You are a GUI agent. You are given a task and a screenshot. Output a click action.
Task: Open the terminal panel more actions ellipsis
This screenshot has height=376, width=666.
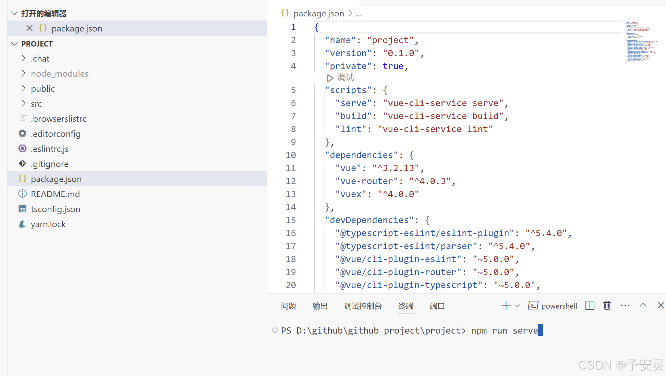click(x=625, y=306)
